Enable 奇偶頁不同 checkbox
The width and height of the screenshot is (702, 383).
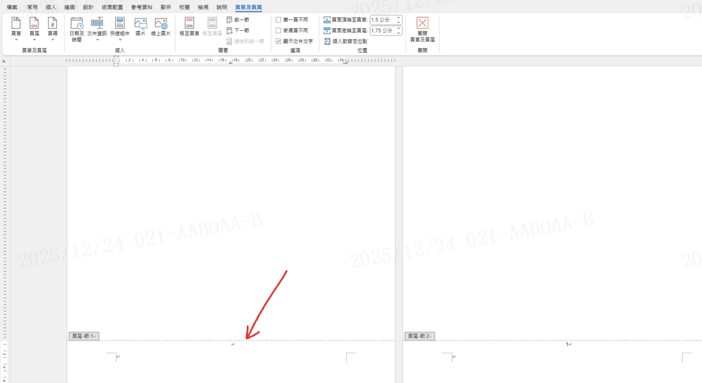pos(278,30)
